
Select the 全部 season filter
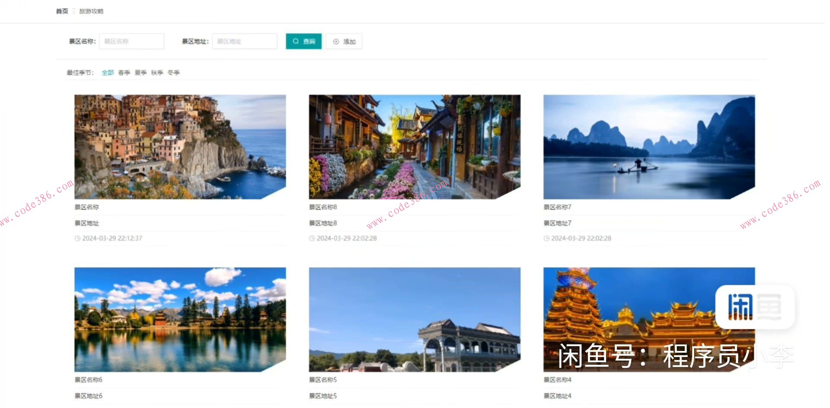click(108, 73)
